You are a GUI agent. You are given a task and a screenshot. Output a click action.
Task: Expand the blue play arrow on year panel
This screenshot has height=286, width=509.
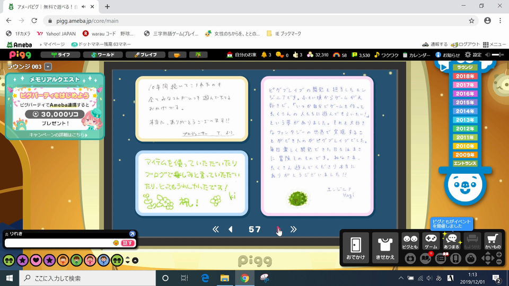click(x=443, y=67)
